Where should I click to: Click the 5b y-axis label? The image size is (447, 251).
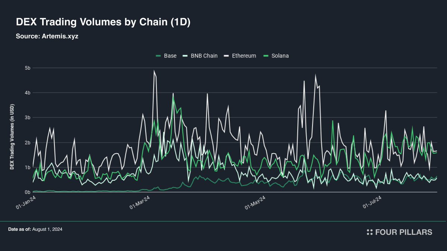pyautogui.click(x=27, y=68)
